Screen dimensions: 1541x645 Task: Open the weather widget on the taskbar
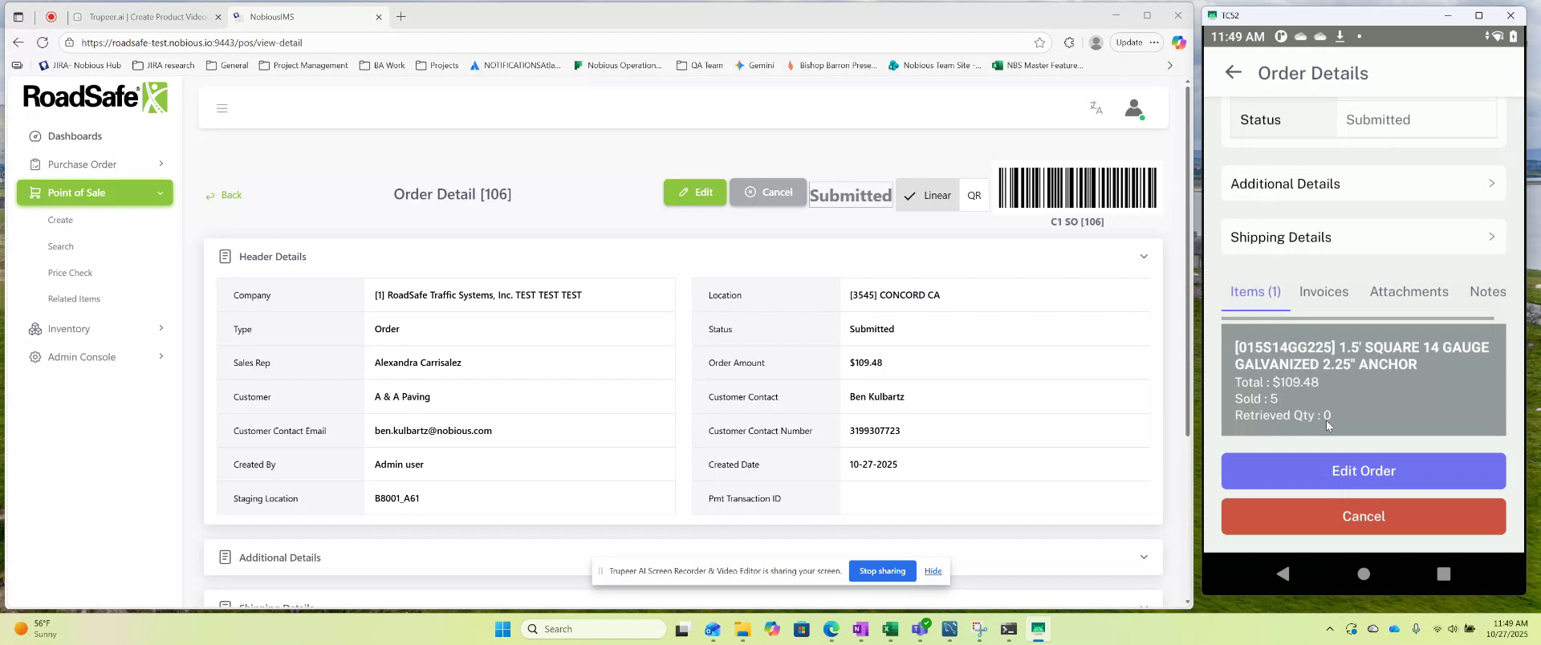[x=36, y=629]
